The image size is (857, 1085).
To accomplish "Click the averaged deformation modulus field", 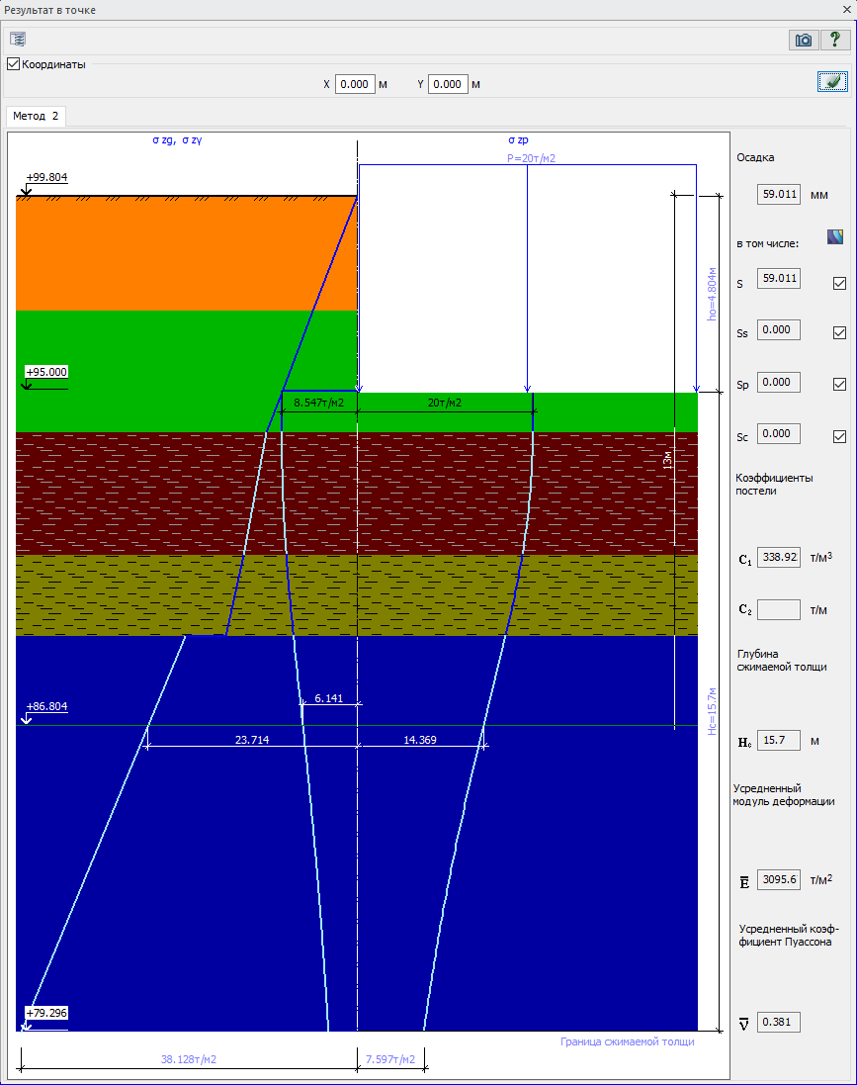I will pyautogui.click(x=778, y=879).
